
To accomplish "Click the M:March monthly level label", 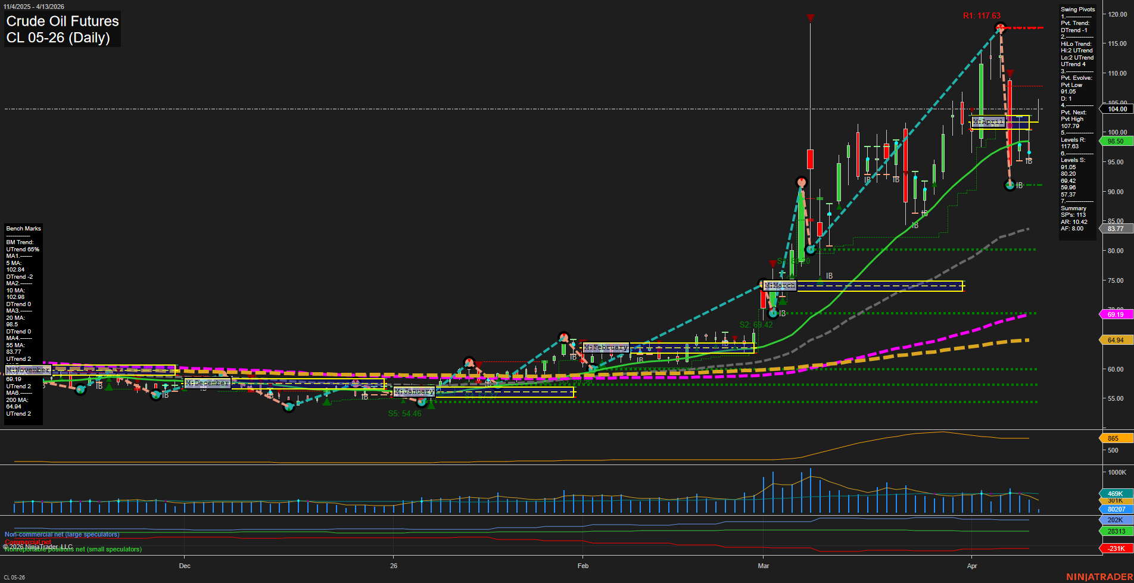I will pyautogui.click(x=780, y=286).
